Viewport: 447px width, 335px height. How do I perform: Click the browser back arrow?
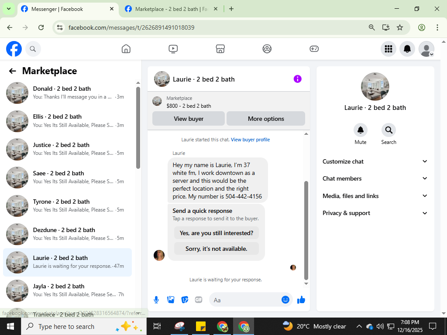coord(10,27)
